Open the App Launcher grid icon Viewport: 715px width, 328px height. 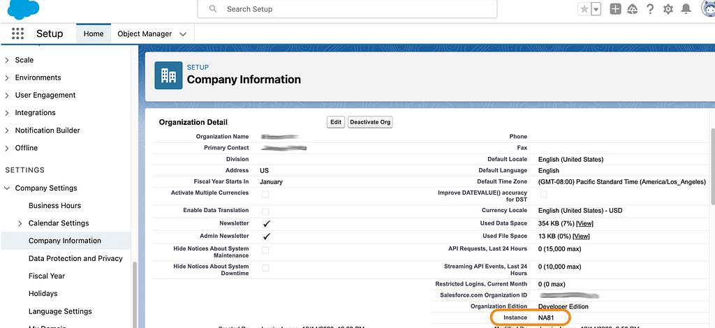17,33
